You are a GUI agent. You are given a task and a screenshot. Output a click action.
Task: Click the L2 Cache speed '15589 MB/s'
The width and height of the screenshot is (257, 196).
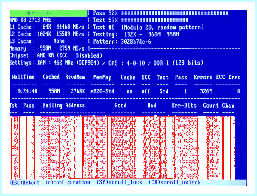tap(70, 34)
